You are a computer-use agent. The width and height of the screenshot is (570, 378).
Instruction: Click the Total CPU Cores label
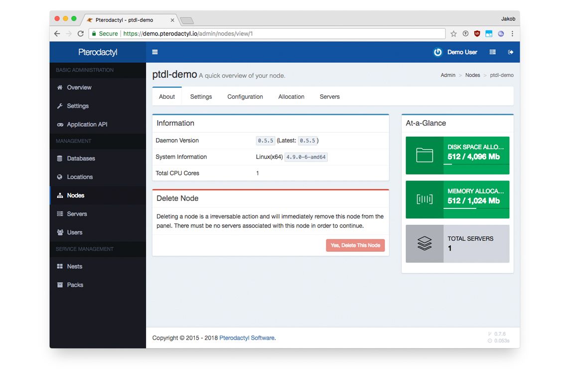[177, 173]
